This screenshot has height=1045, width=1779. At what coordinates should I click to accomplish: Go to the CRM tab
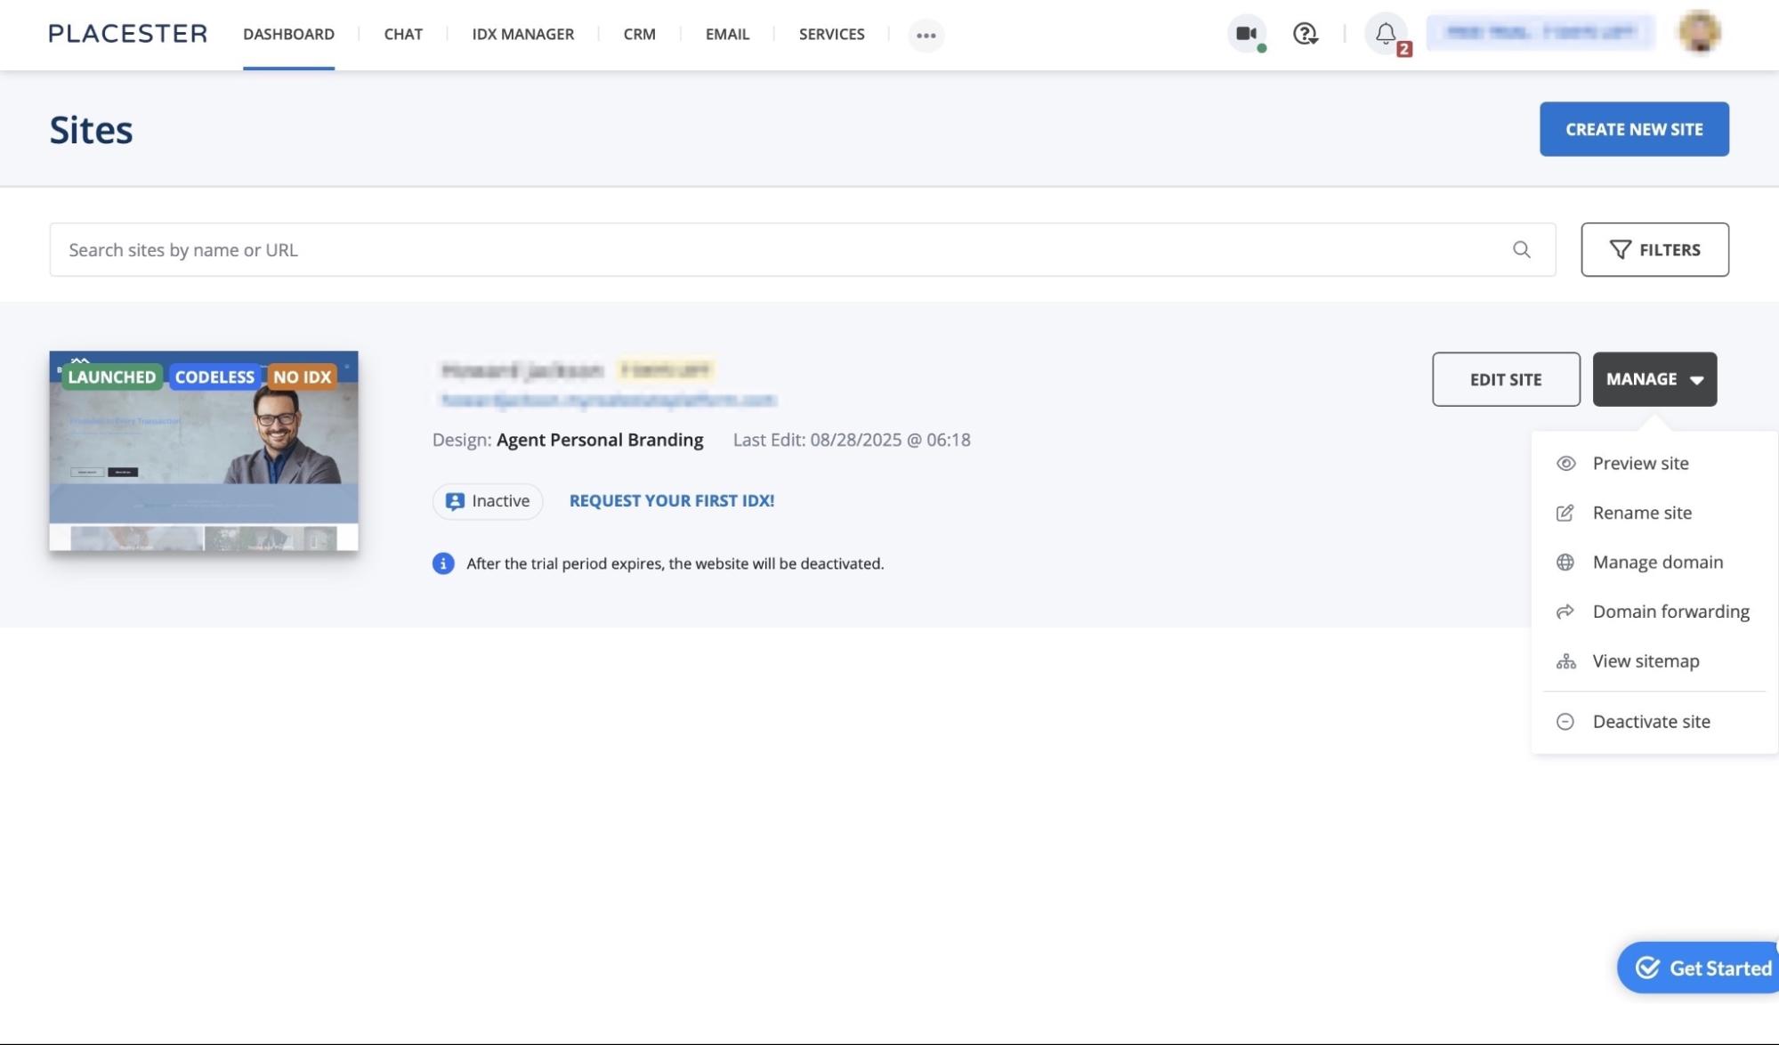pos(639,34)
